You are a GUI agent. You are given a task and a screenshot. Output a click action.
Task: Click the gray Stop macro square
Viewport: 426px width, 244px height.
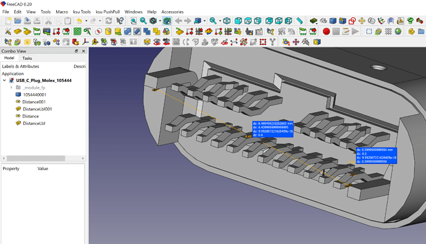(336, 31)
